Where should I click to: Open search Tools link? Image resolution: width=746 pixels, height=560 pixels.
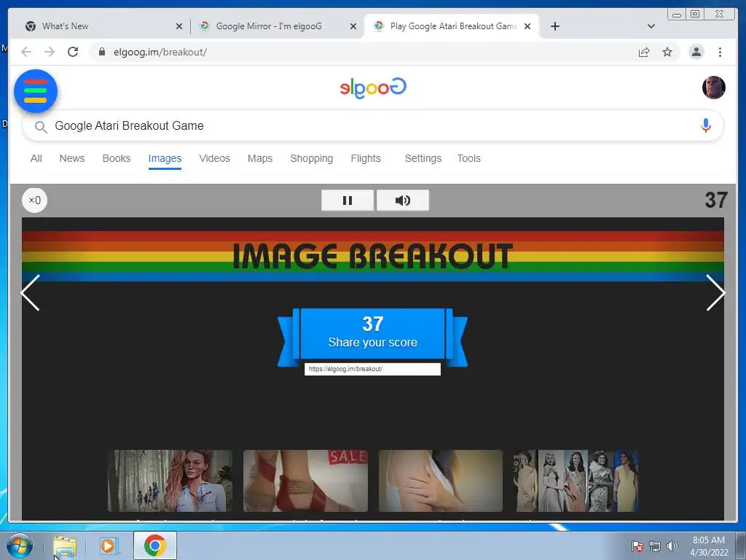tap(468, 158)
